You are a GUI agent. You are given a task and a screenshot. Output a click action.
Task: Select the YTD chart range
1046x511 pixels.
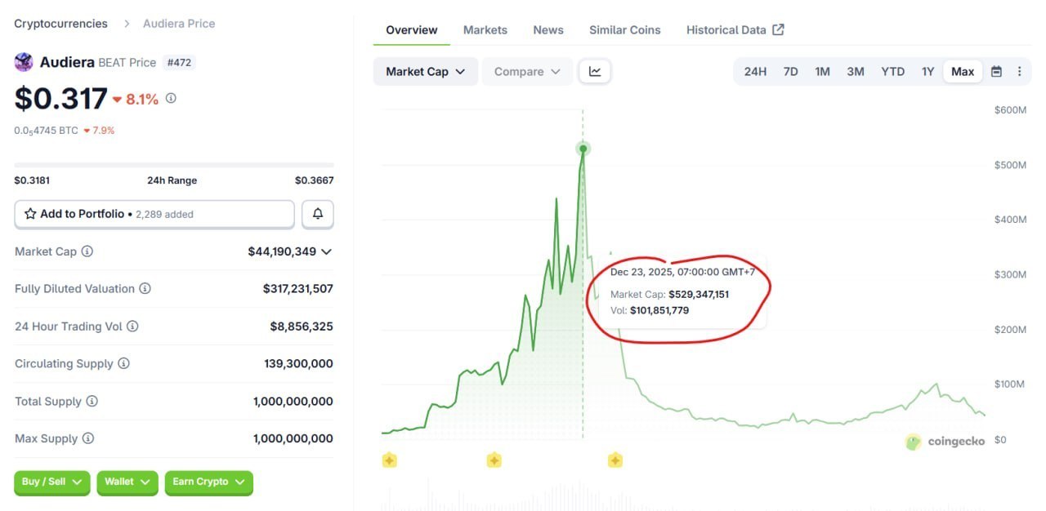(892, 71)
